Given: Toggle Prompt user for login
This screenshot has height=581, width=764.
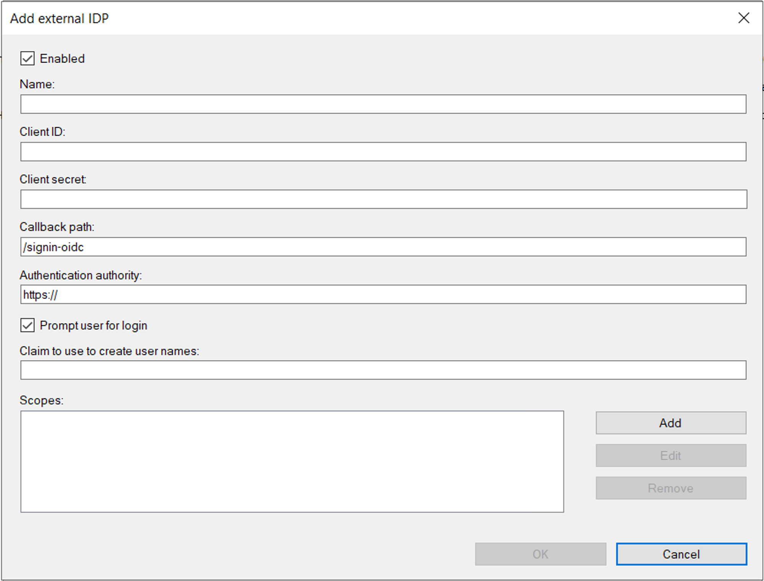Looking at the screenshot, I should pos(27,325).
